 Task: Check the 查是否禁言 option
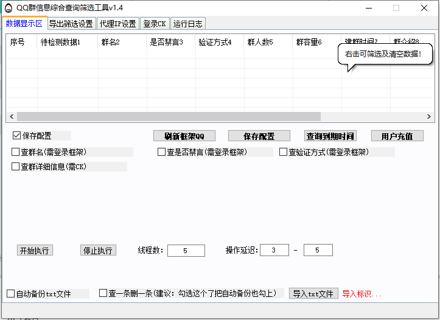tap(162, 152)
